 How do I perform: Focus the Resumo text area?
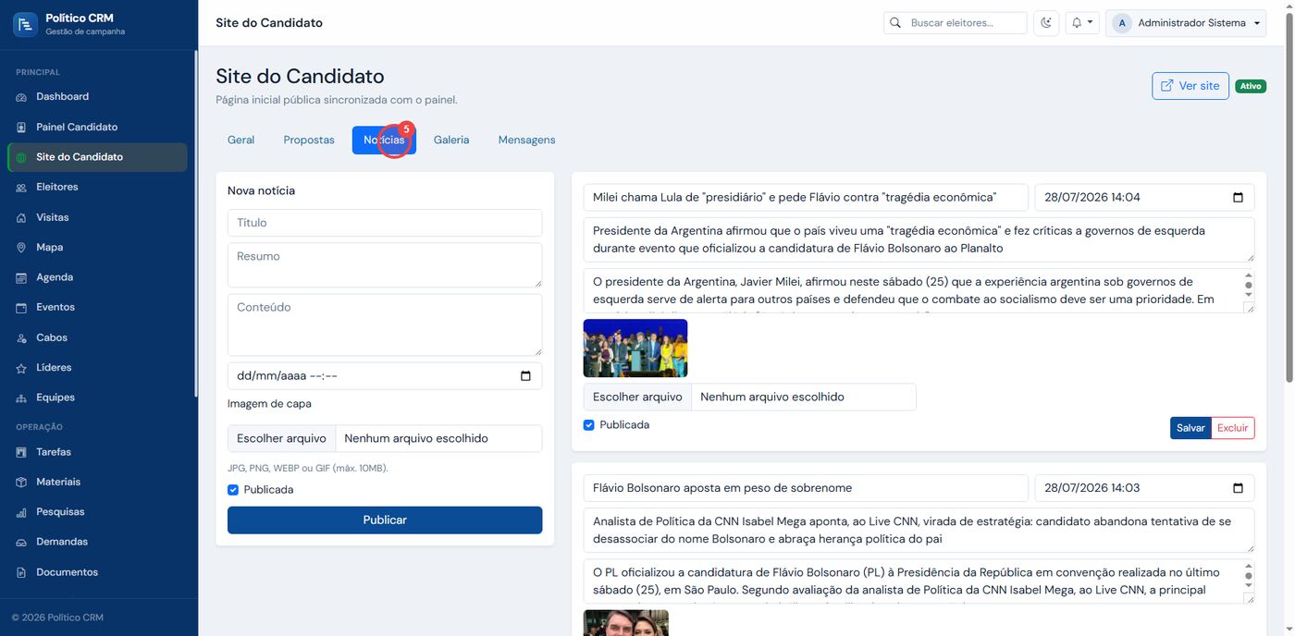pyautogui.click(x=385, y=265)
